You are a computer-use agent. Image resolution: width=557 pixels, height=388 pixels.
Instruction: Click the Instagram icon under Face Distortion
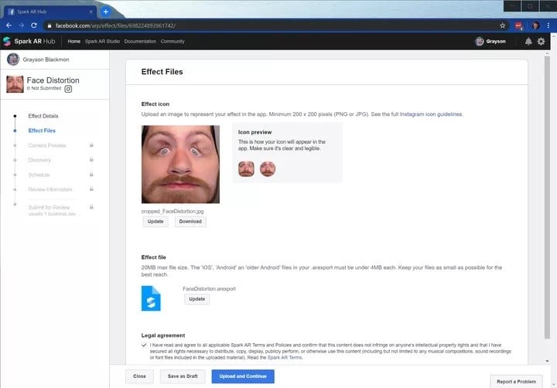[68, 89]
